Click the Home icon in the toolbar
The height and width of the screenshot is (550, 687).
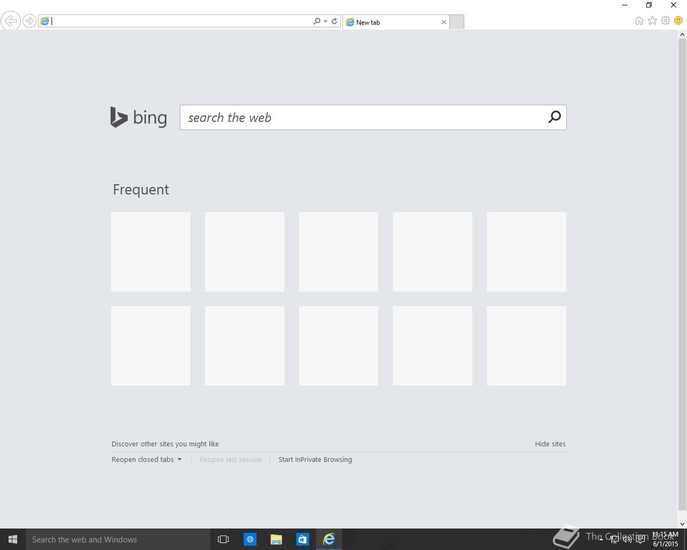[639, 20]
